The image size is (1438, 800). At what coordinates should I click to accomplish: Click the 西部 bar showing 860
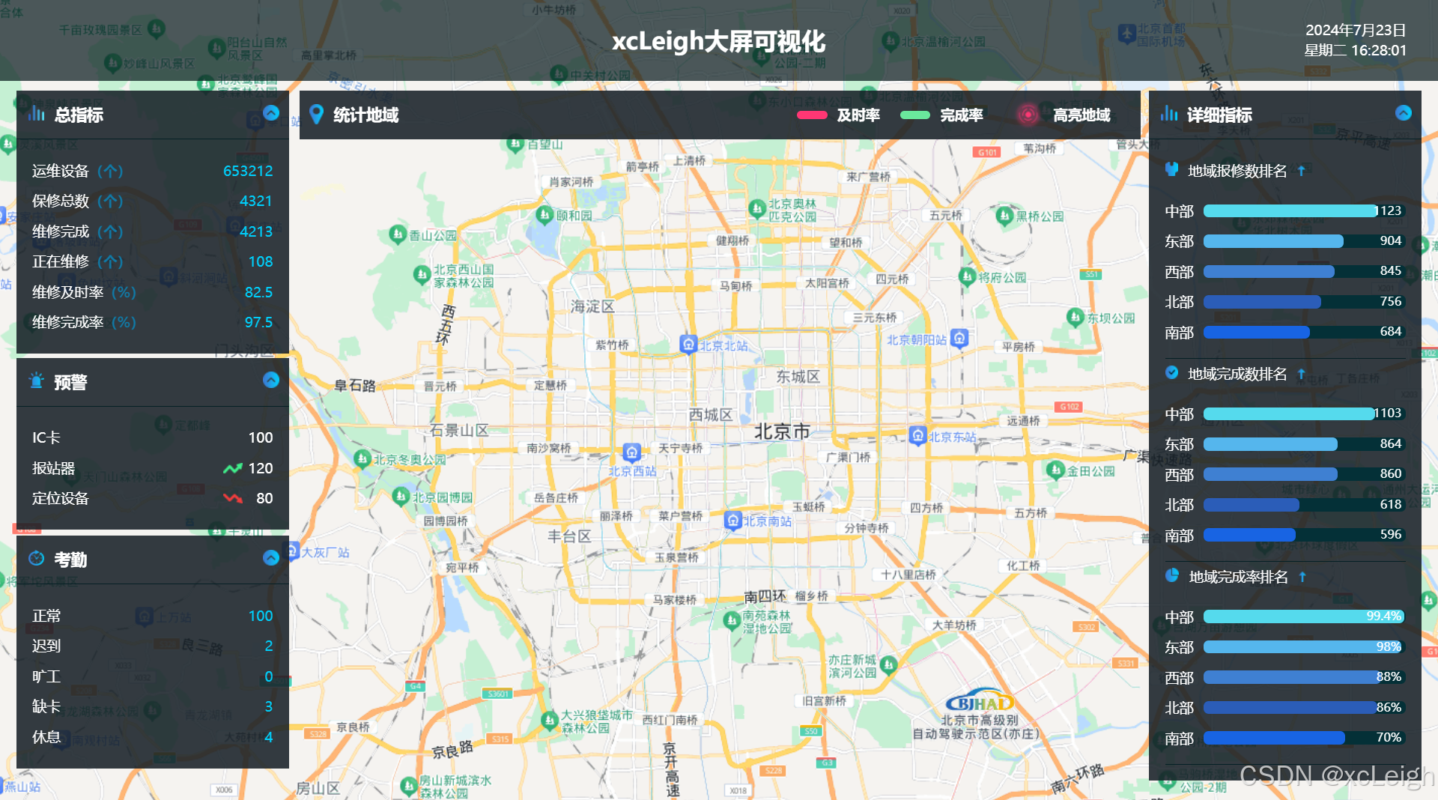[1304, 474]
